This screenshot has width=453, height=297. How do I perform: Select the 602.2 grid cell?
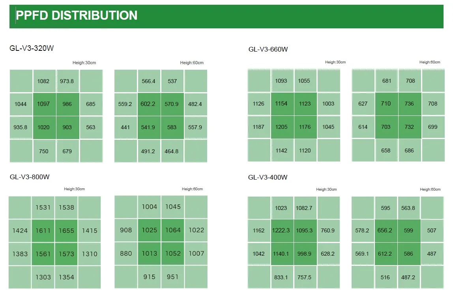pyautogui.click(x=148, y=104)
